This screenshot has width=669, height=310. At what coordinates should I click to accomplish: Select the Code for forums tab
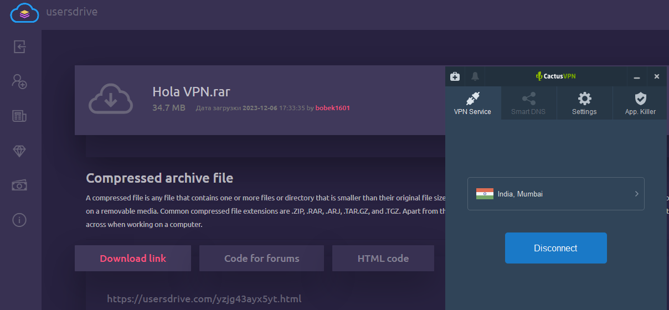(261, 259)
